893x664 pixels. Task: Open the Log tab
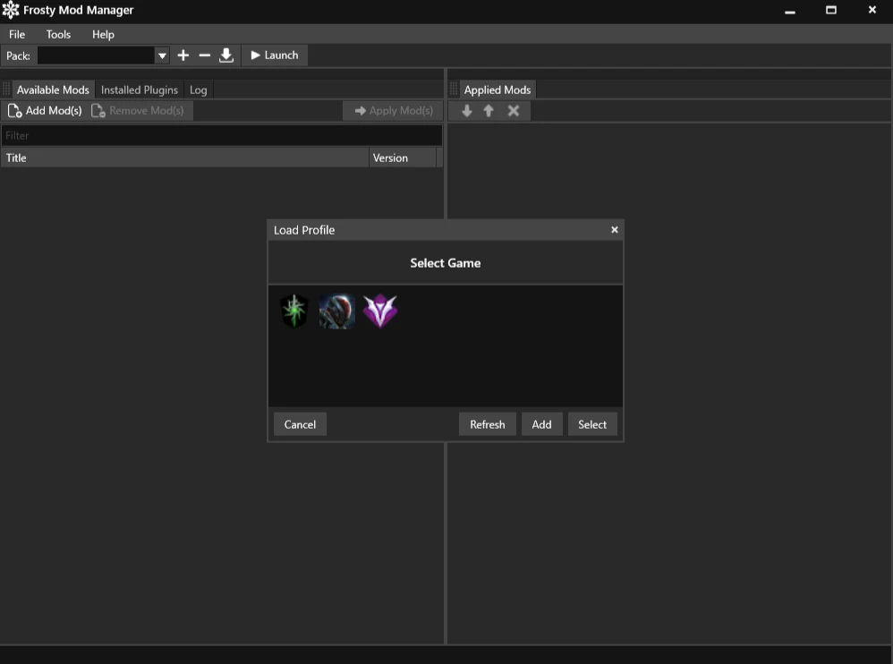(198, 89)
